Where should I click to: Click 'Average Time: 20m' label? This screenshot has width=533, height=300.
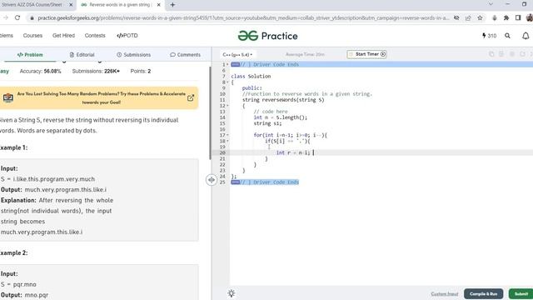click(305, 54)
